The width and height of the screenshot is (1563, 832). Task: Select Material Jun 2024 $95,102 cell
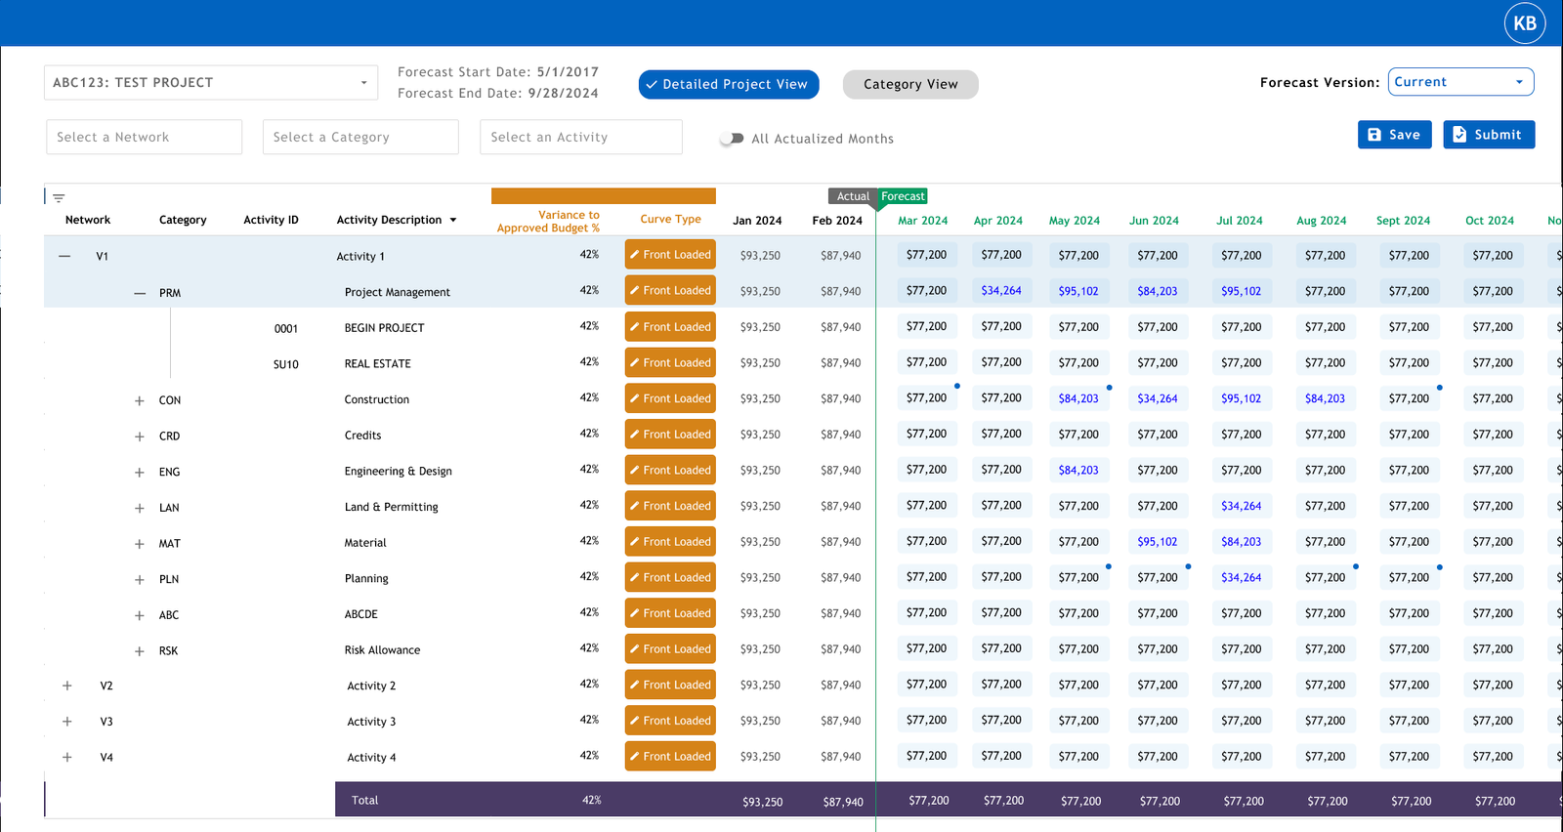pyautogui.click(x=1157, y=542)
